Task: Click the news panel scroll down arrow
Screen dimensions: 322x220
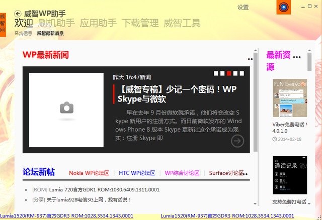Action: click(x=255, y=203)
